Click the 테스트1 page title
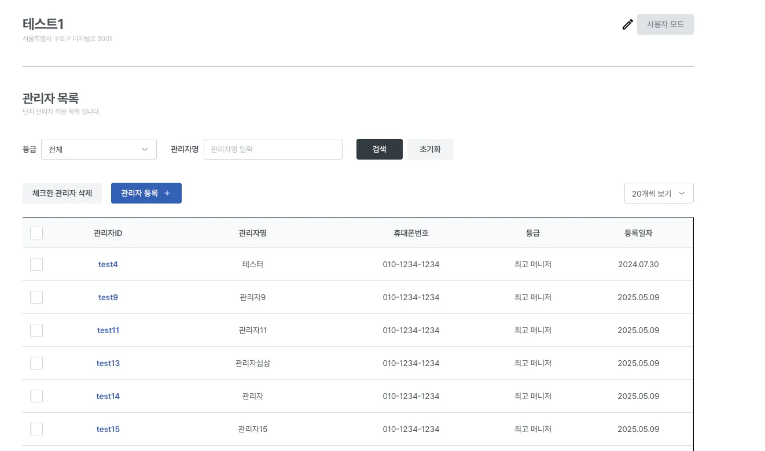 coord(43,24)
